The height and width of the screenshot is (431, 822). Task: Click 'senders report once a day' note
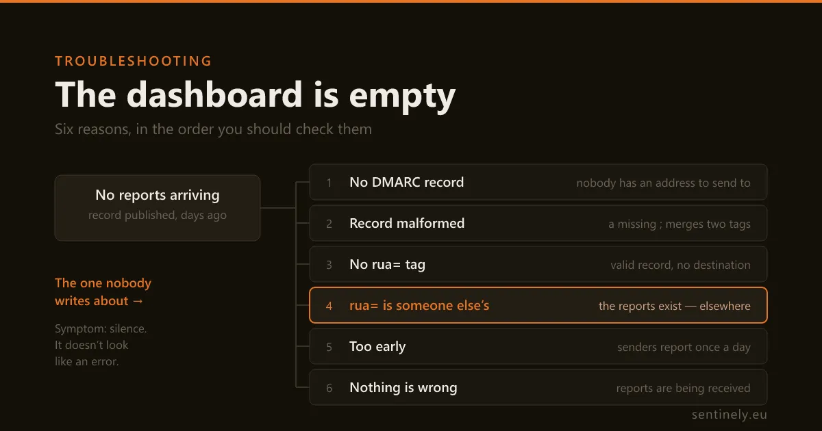click(684, 347)
